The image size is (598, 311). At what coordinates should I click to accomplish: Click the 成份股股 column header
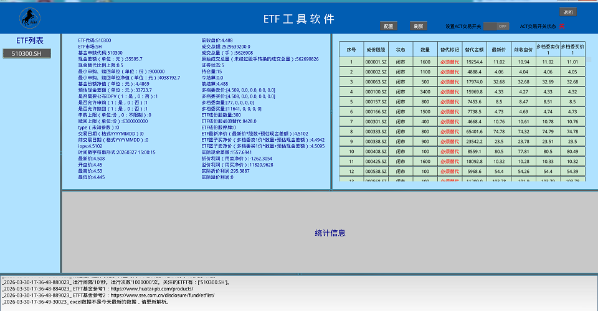(x=376, y=50)
